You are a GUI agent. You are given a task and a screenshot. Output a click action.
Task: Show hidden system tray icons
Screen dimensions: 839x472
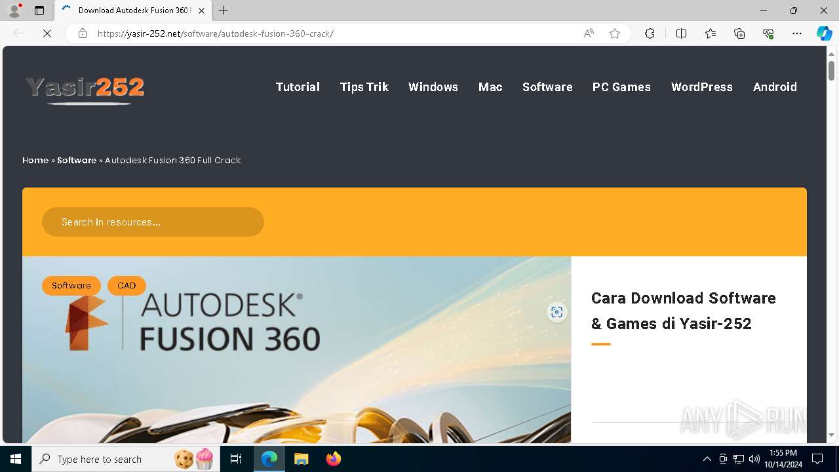coord(707,459)
